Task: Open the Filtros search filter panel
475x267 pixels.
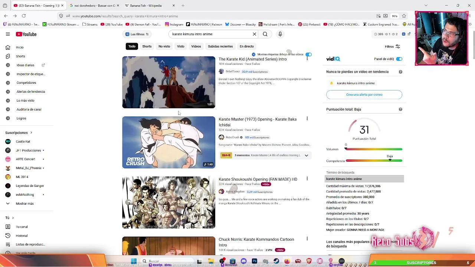Action: (x=392, y=47)
